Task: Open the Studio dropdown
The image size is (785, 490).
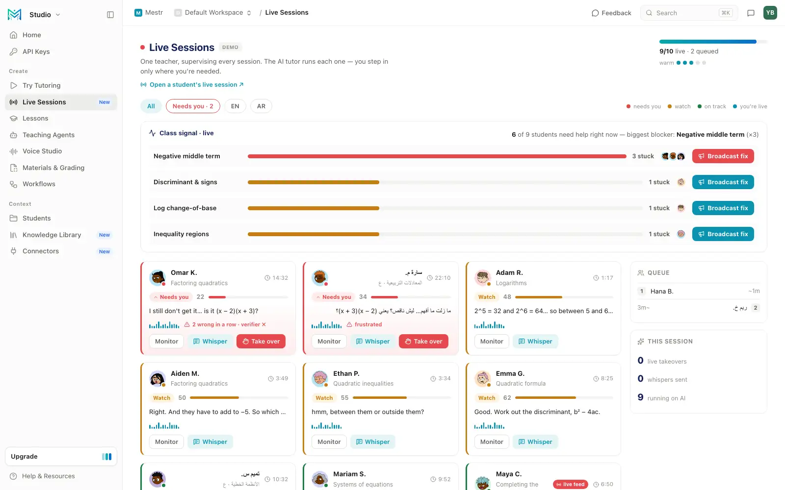Action: click(45, 15)
